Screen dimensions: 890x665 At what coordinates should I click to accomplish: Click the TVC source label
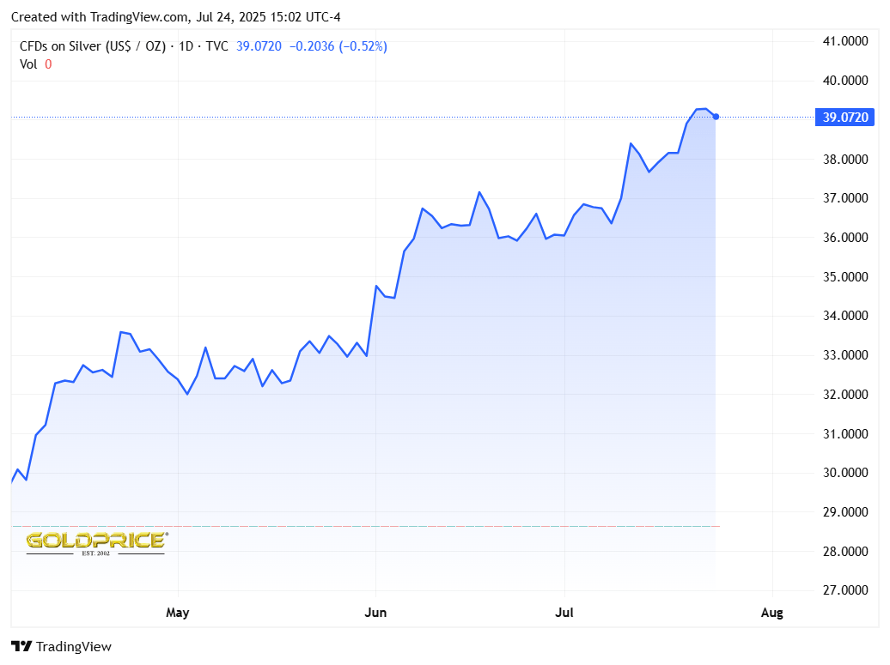point(216,46)
